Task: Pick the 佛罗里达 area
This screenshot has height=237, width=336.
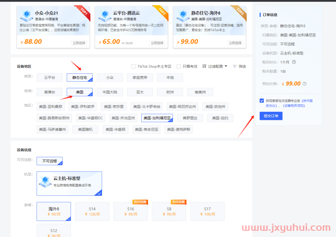Action: pos(190,118)
